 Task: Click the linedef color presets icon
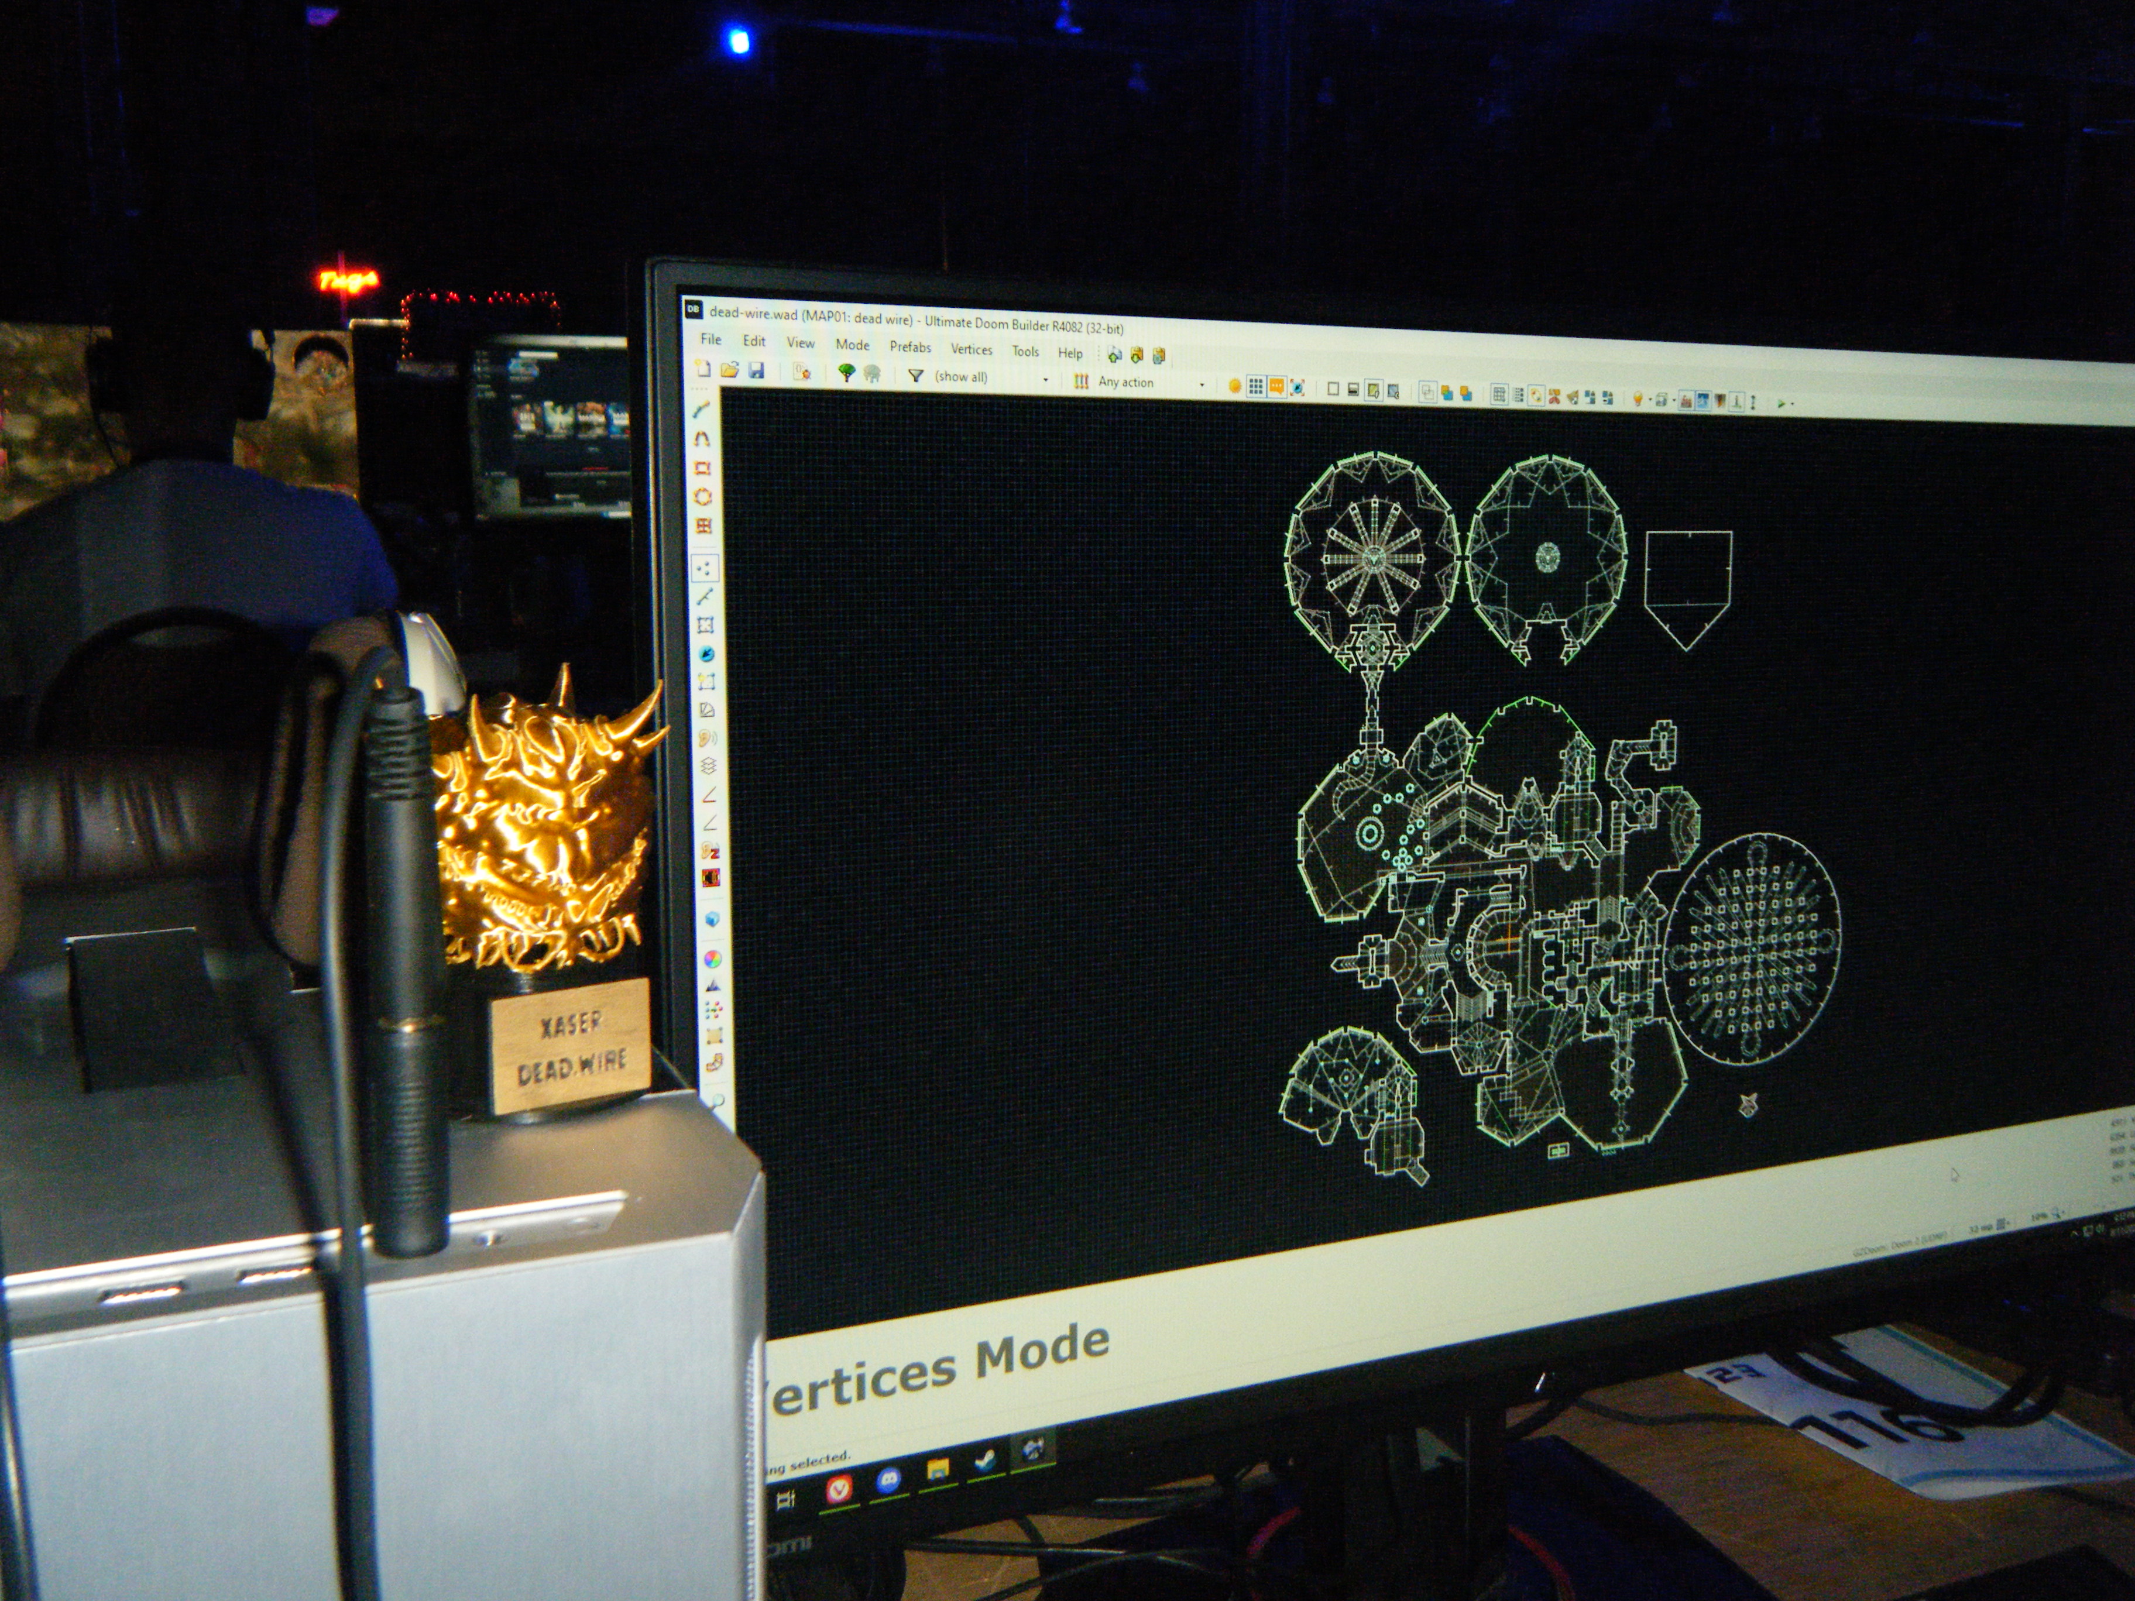coord(1081,381)
